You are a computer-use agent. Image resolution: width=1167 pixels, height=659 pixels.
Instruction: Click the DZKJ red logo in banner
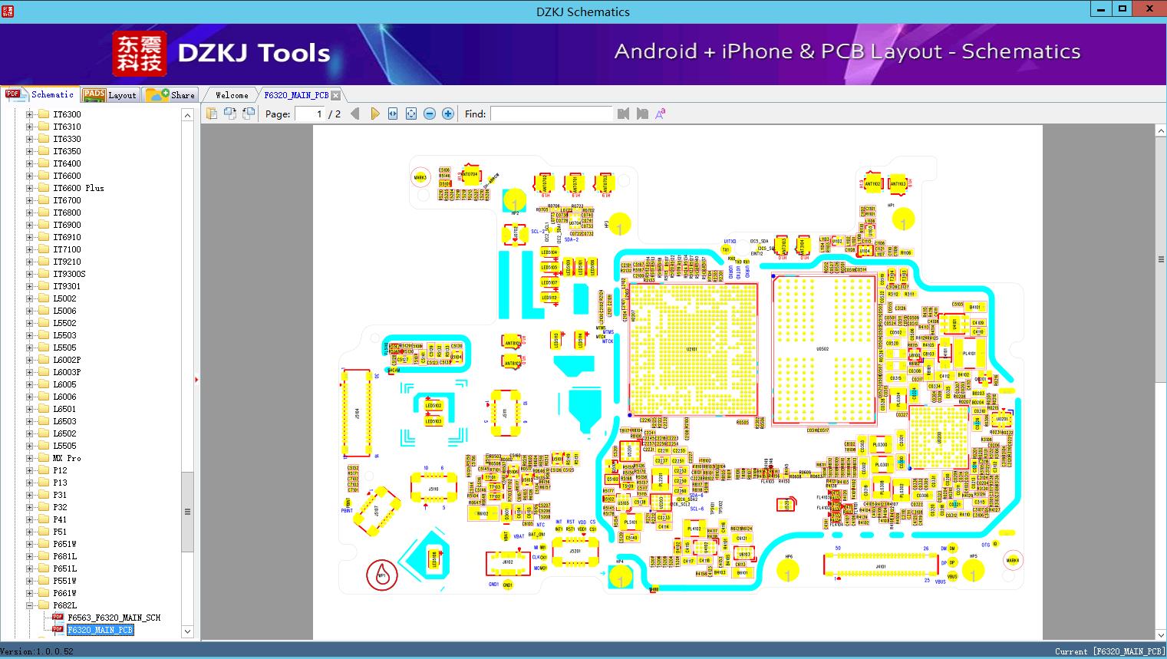coord(140,53)
